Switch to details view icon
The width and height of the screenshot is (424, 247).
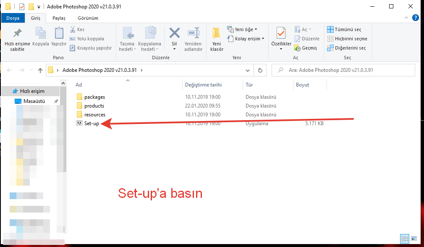point(405,239)
